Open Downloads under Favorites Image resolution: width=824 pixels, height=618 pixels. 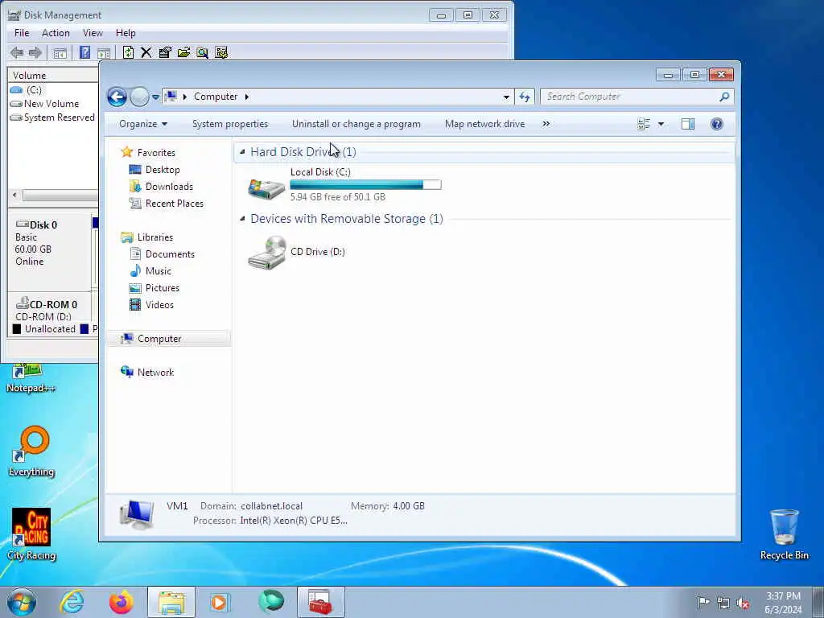point(169,187)
